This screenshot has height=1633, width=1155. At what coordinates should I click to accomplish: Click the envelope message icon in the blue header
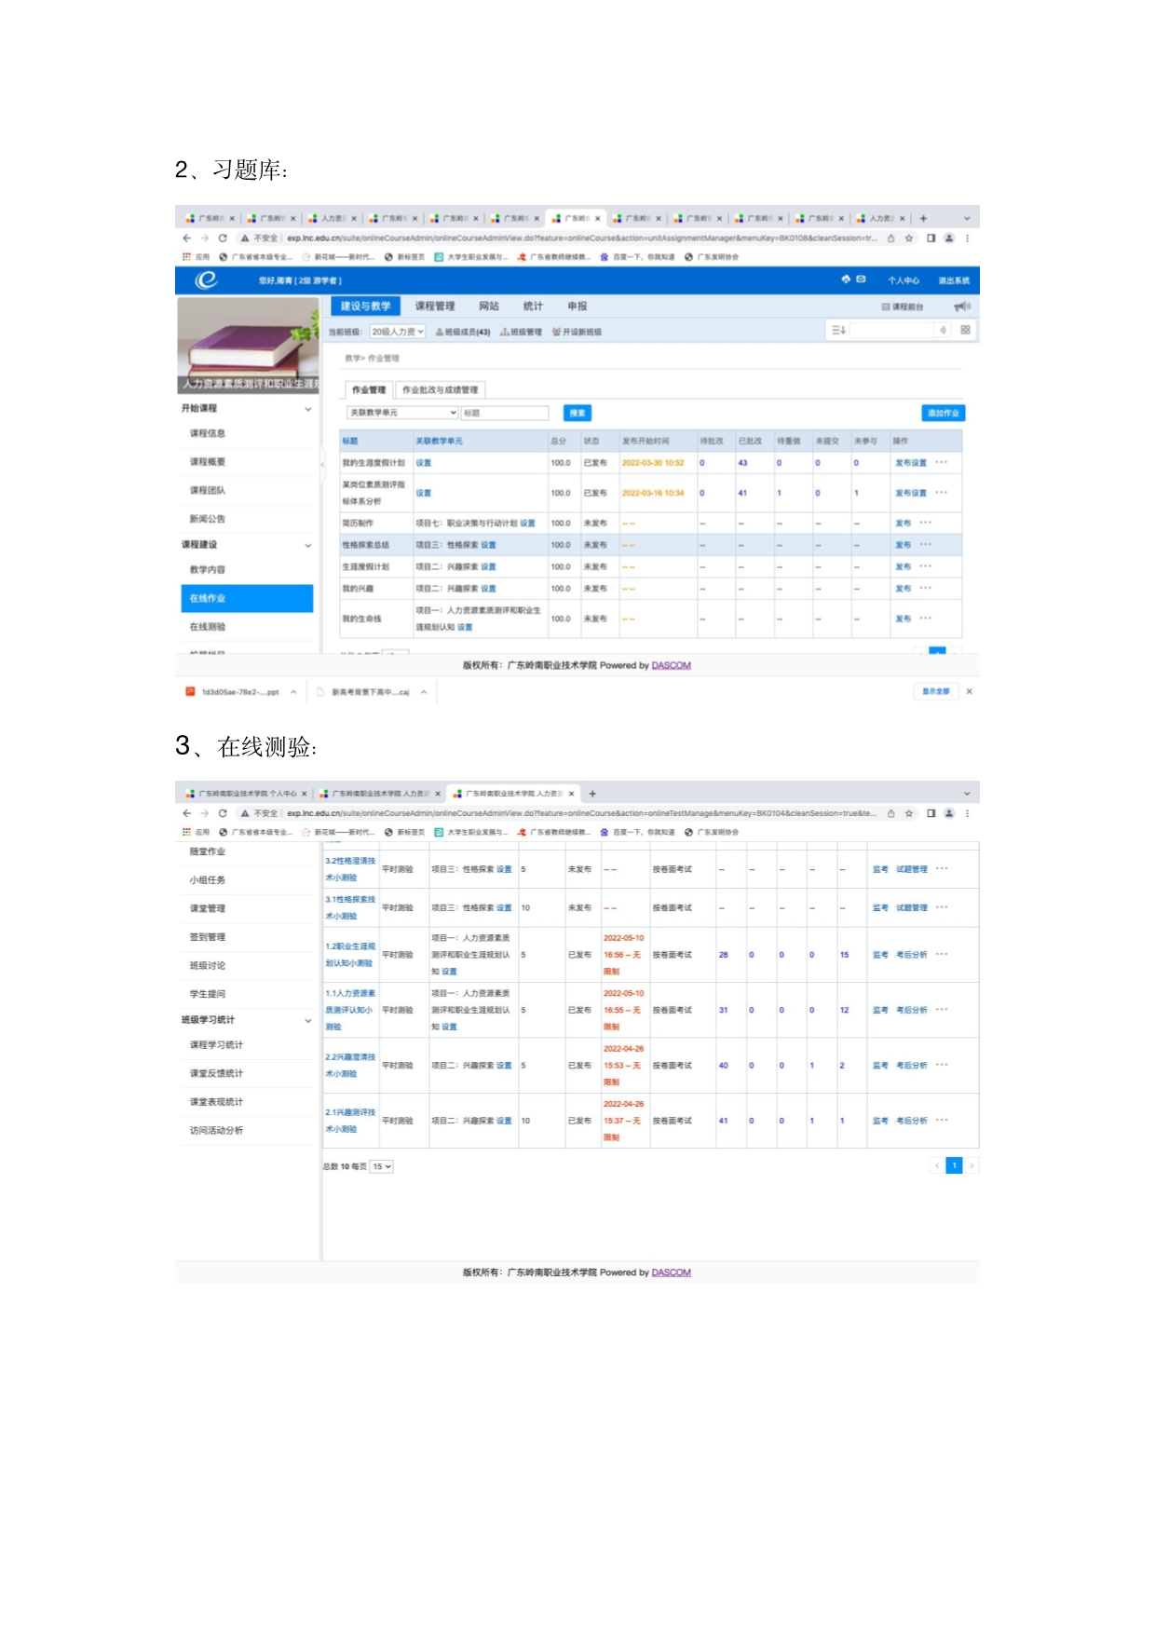point(861,279)
